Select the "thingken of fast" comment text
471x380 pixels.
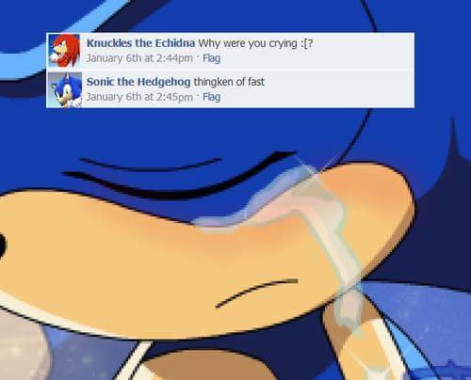click(229, 82)
